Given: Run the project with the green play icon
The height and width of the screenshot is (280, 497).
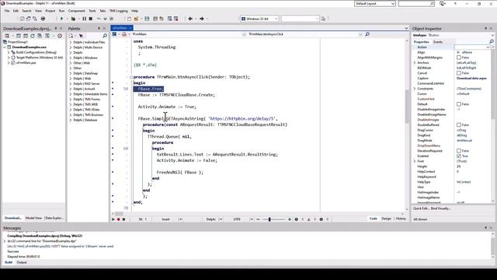Looking at the screenshot, I should [62, 19].
